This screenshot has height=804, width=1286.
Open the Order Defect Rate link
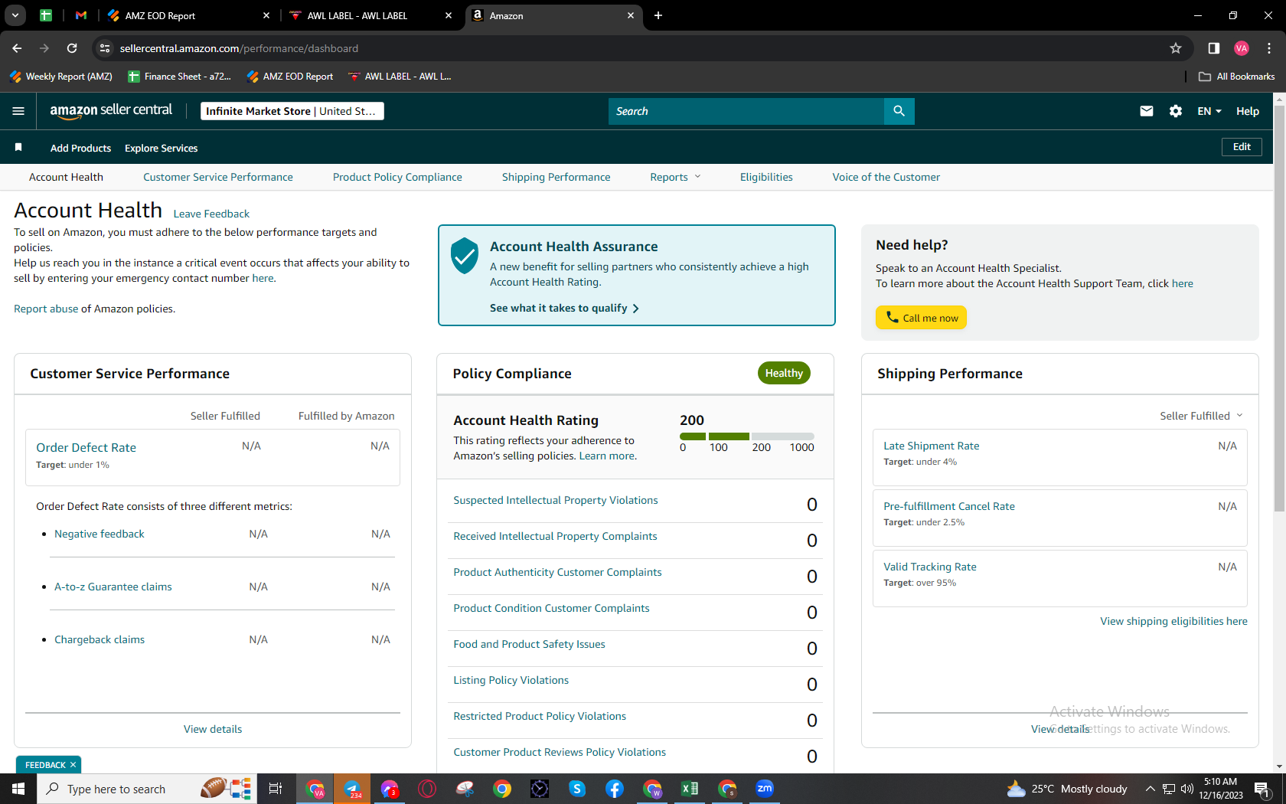pyautogui.click(x=86, y=447)
